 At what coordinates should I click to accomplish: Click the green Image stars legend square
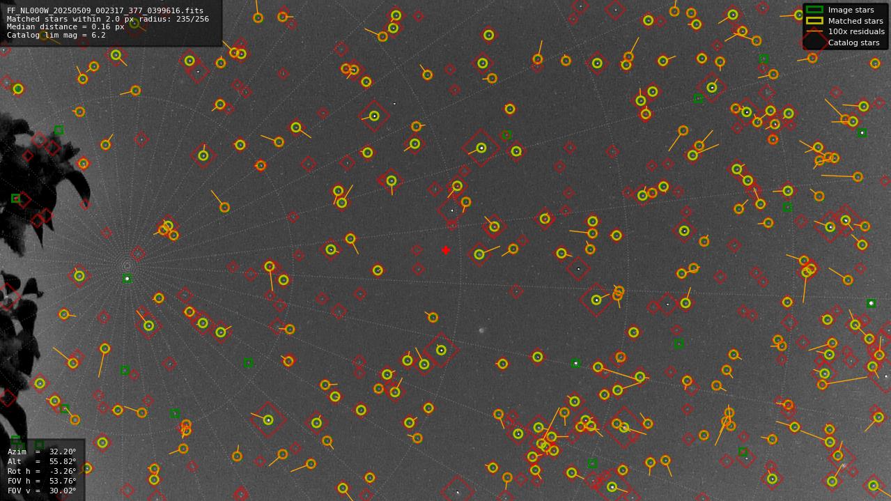[x=814, y=10]
